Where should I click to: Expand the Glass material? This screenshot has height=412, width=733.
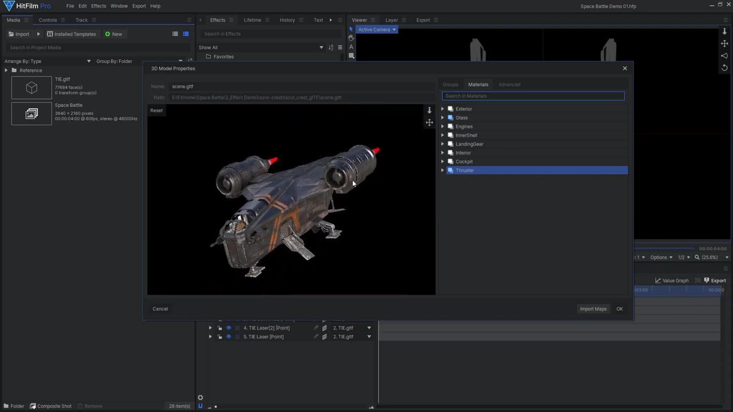pyautogui.click(x=443, y=118)
